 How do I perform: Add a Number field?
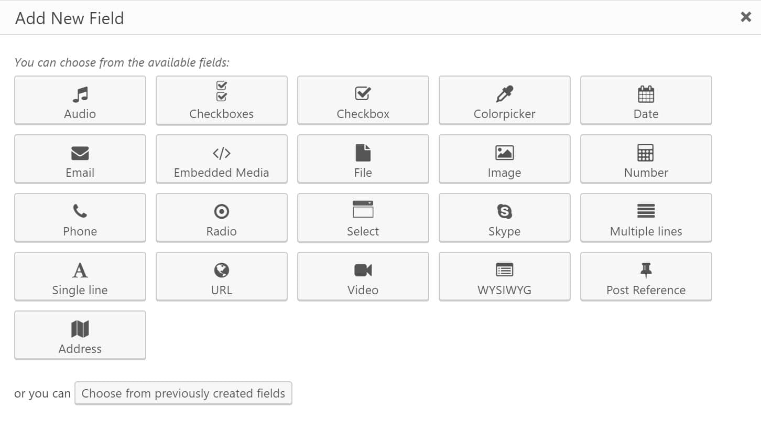(x=646, y=159)
